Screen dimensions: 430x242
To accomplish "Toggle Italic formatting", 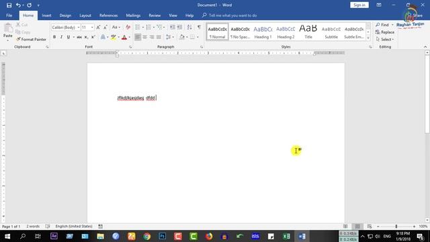I will pyautogui.click(x=61, y=37).
